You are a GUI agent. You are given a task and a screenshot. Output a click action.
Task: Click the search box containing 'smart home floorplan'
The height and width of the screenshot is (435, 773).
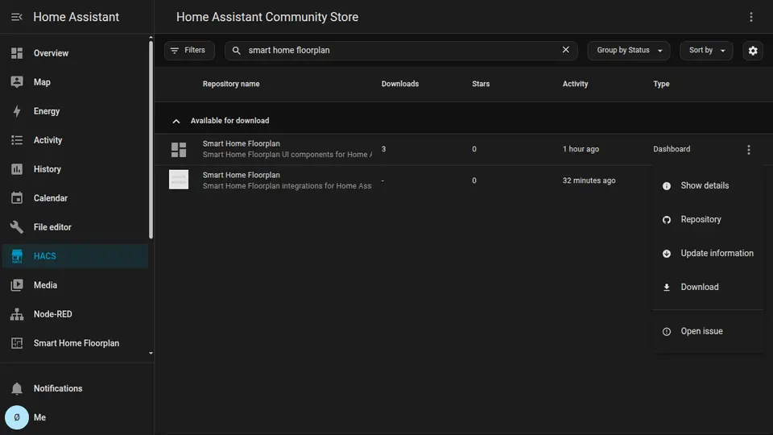pyautogui.click(x=400, y=50)
